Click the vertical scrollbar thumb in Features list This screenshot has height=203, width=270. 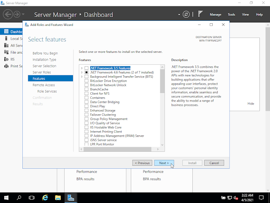(162, 81)
